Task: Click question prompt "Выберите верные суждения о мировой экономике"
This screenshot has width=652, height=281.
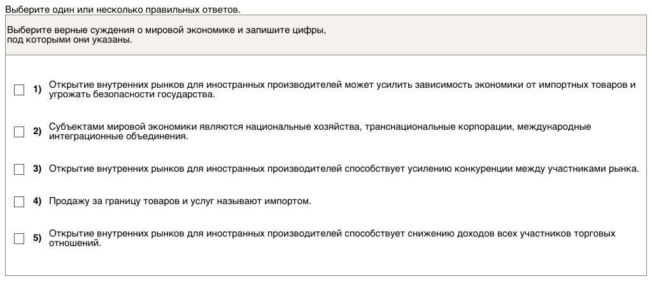Action: pos(166,30)
